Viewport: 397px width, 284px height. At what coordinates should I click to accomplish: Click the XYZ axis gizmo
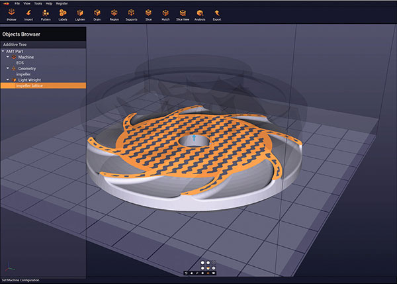coord(10,267)
